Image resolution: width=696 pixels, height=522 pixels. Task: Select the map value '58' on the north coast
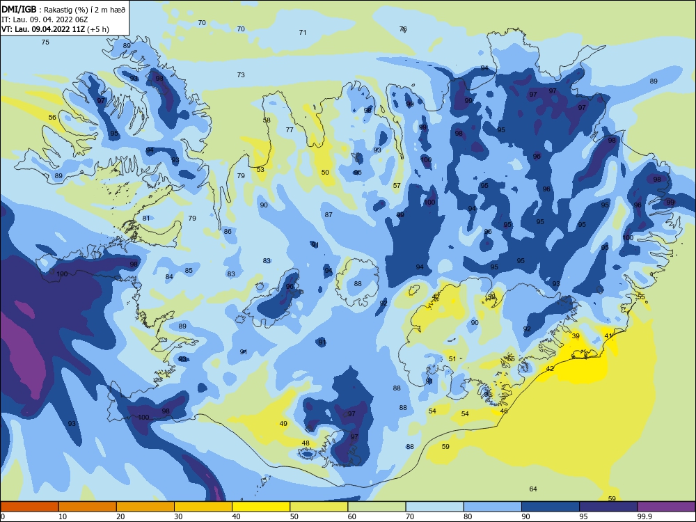pos(267,120)
